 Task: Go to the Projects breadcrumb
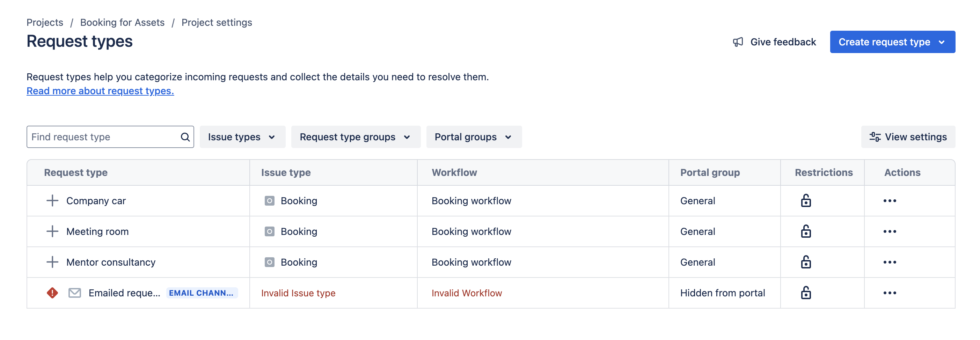[x=45, y=22]
